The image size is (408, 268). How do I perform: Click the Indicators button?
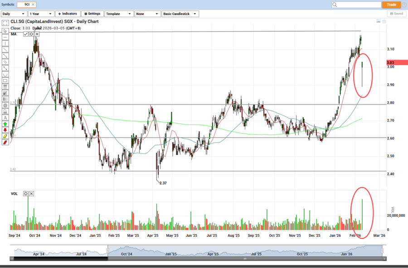pos(67,14)
